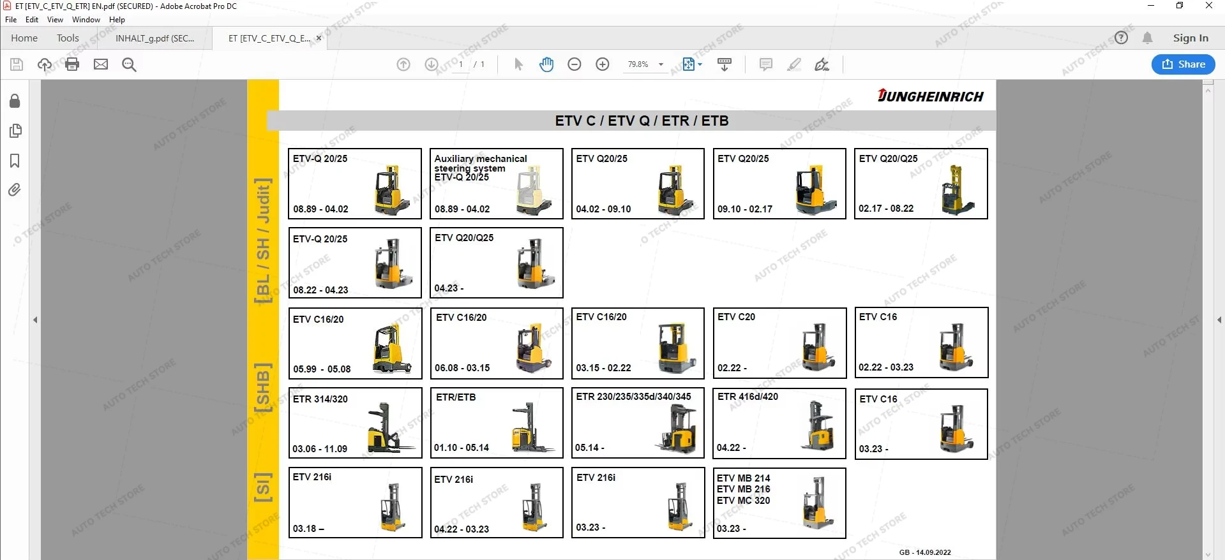
Task: Open the Page Thumbnails panel
Action: pyautogui.click(x=15, y=131)
